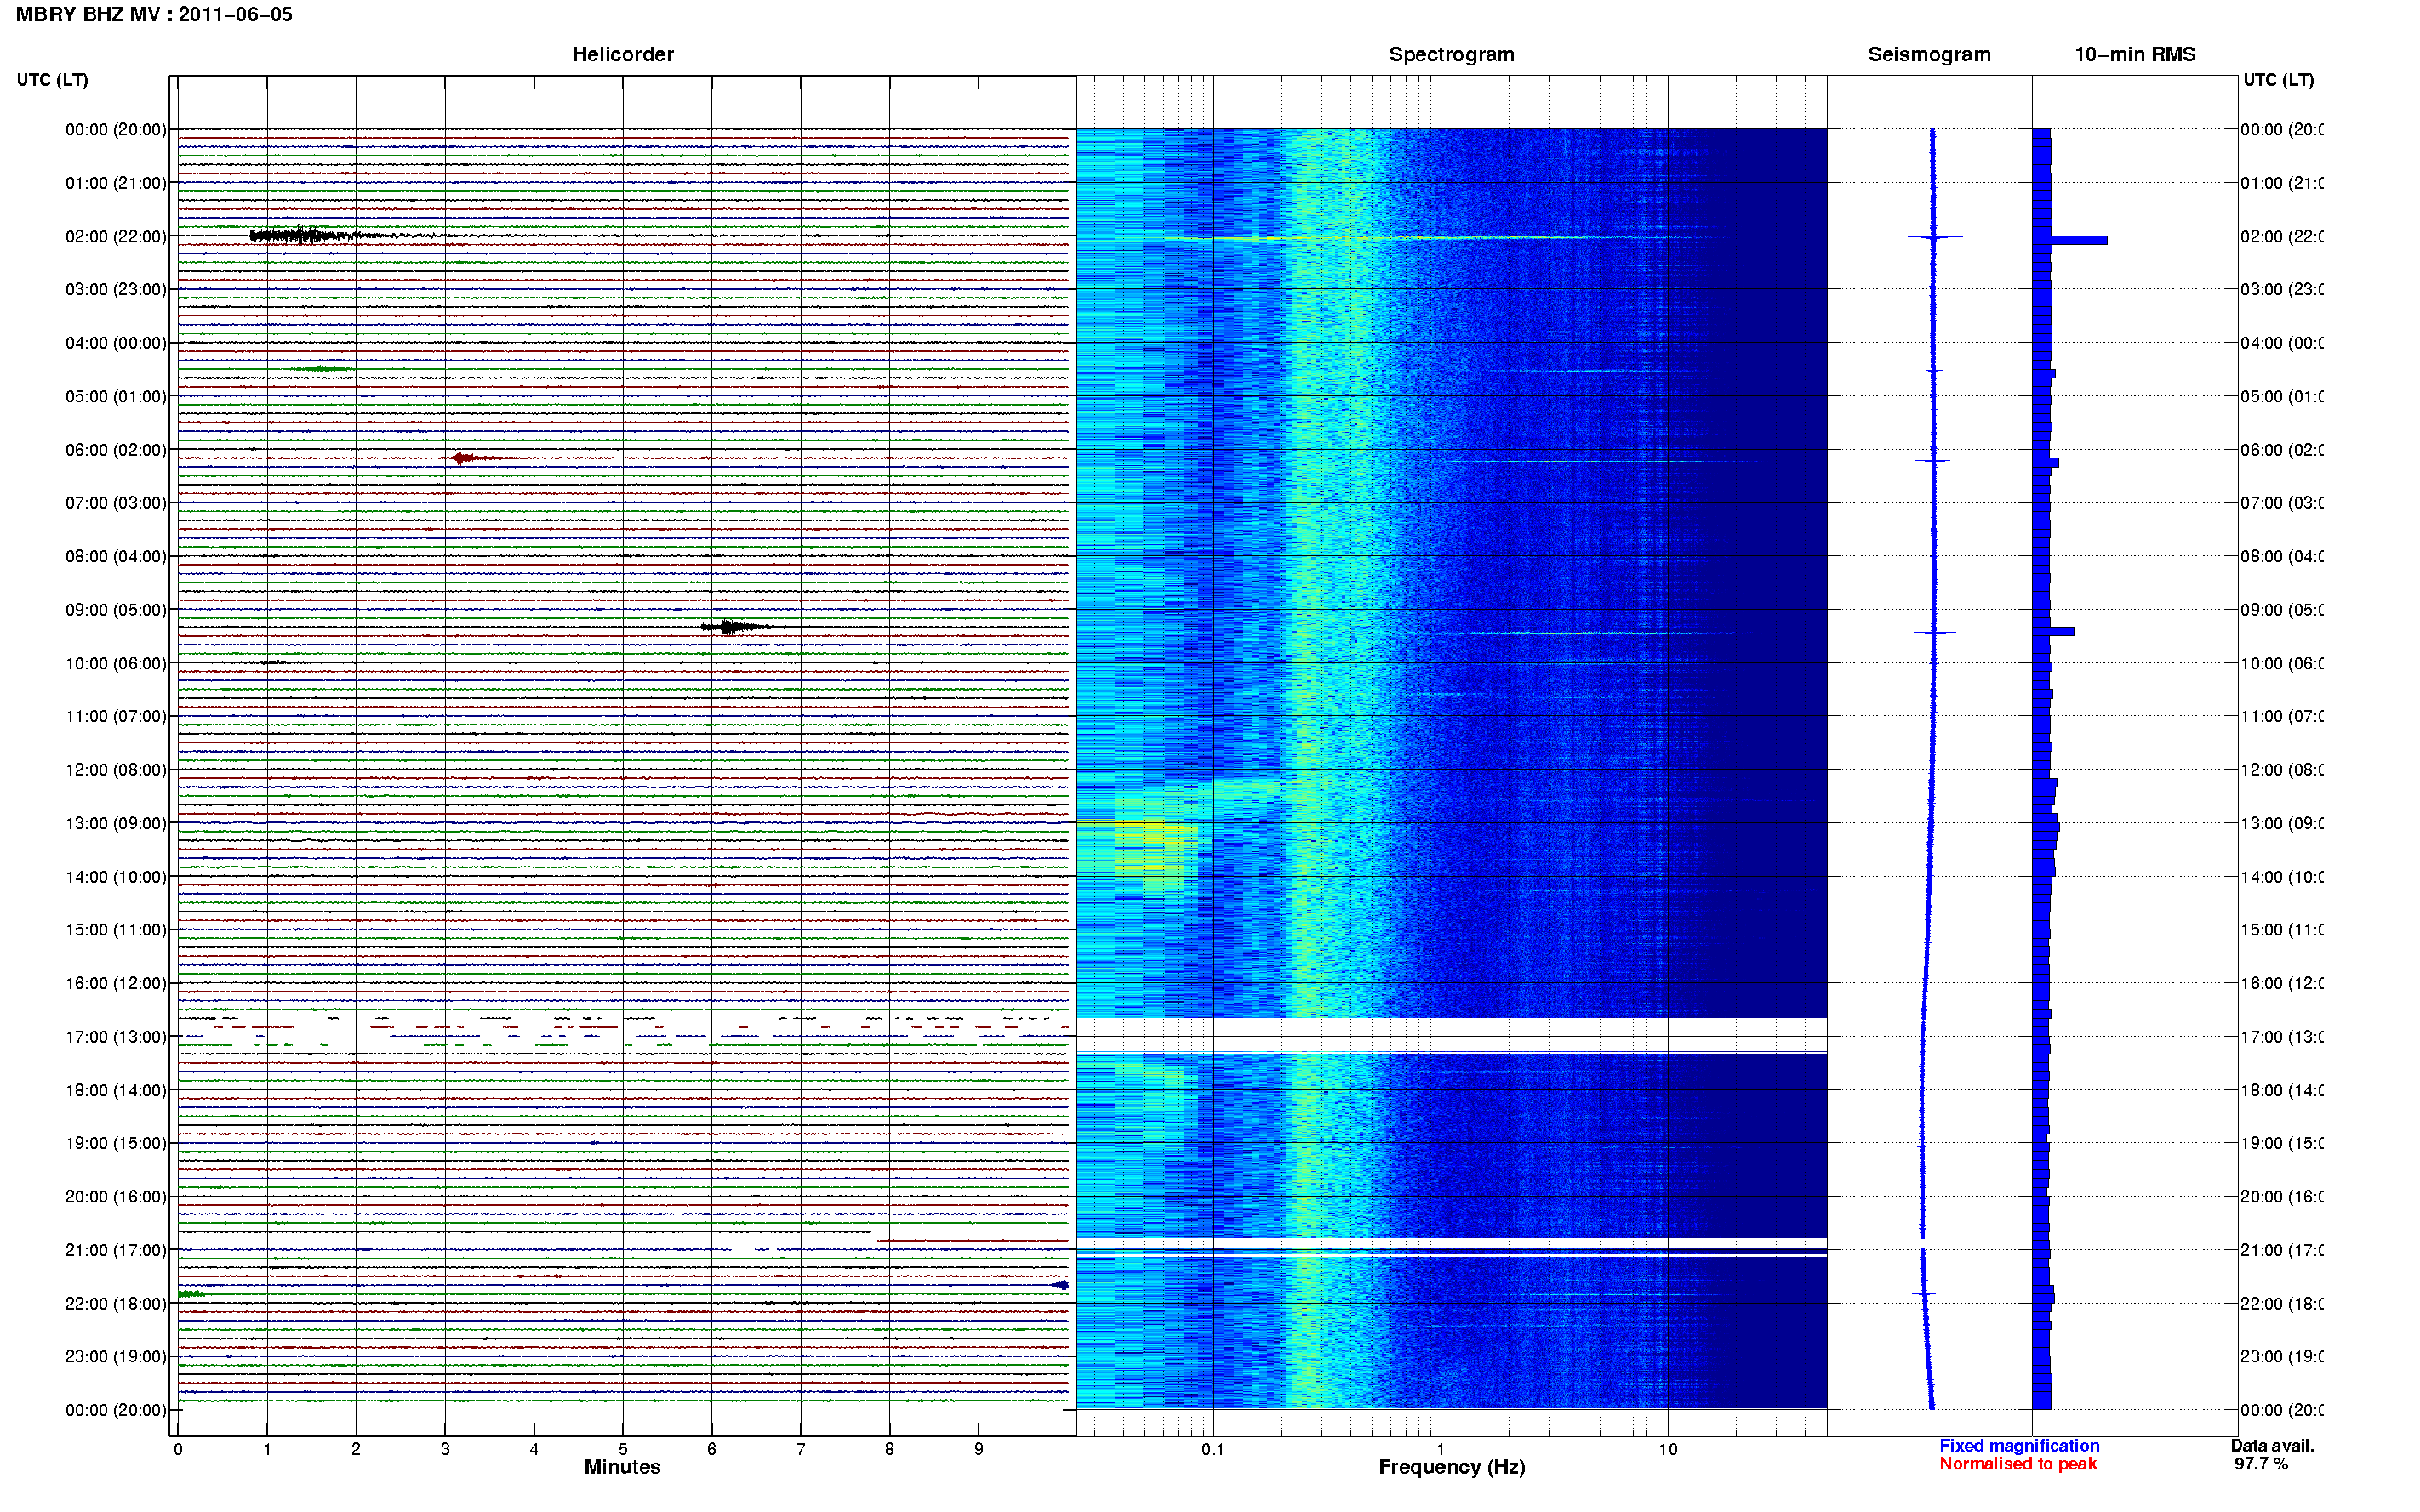Click left time label '22:00 (18:00)'

116,1304
